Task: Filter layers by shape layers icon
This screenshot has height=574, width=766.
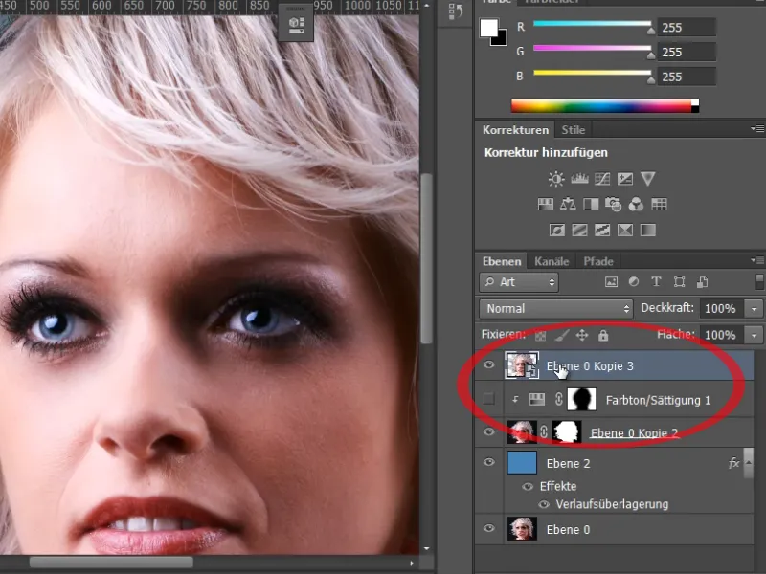Action: 679,281
